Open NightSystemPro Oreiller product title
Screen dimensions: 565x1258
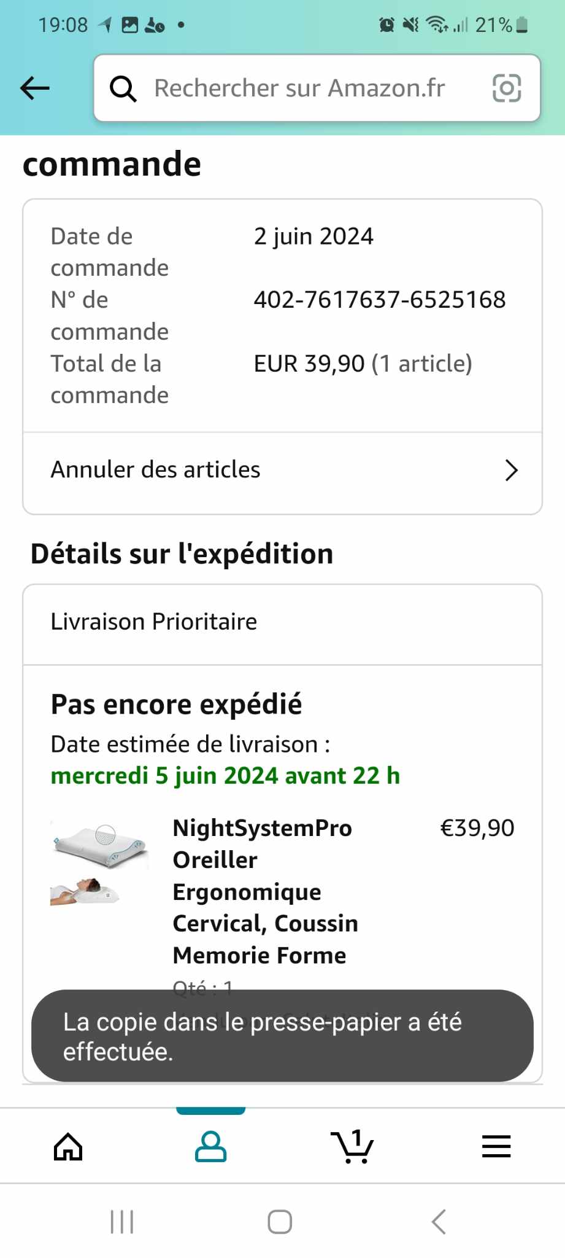(x=265, y=891)
